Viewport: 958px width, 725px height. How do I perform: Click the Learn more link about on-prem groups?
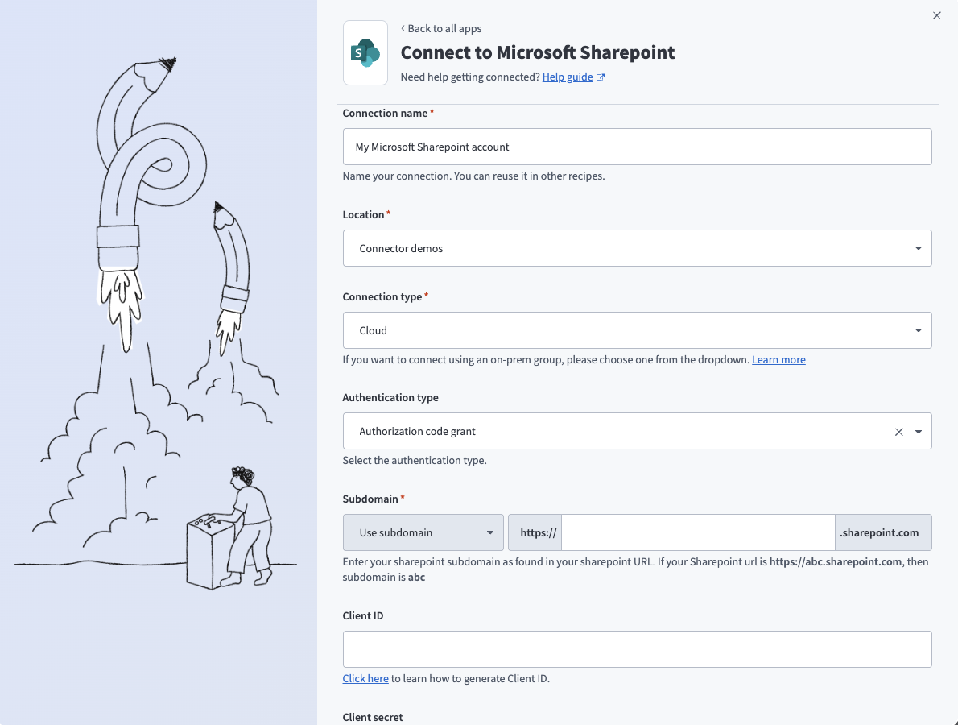click(x=778, y=359)
